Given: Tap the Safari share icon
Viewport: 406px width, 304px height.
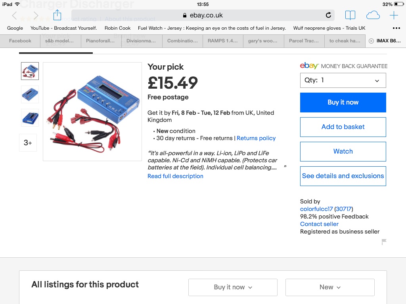Looking at the screenshot, I should 57,15.
